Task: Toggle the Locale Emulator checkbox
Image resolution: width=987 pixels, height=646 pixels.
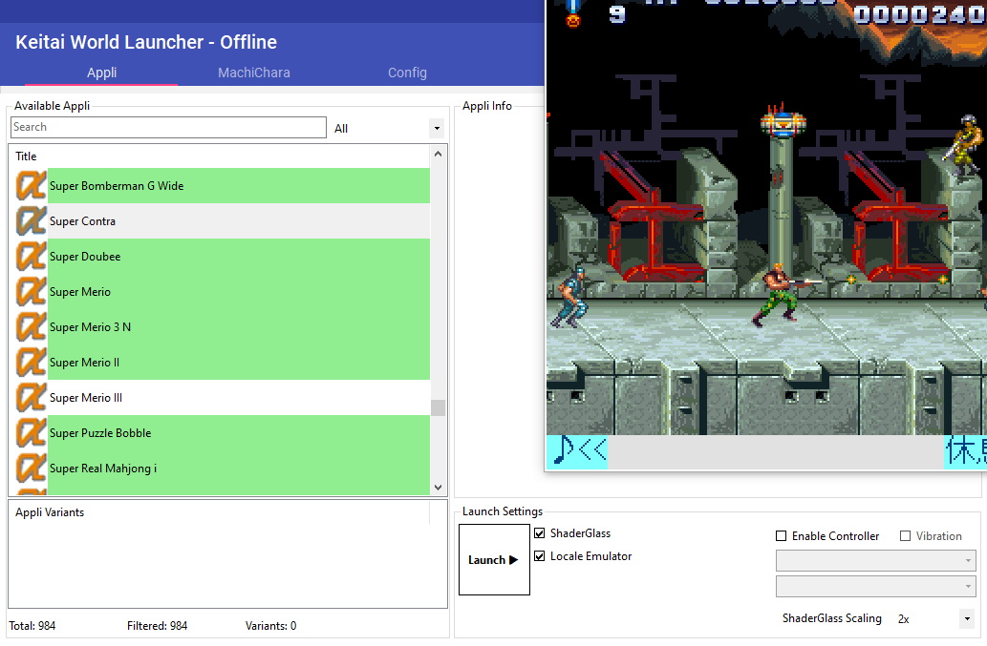Action: (540, 556)
